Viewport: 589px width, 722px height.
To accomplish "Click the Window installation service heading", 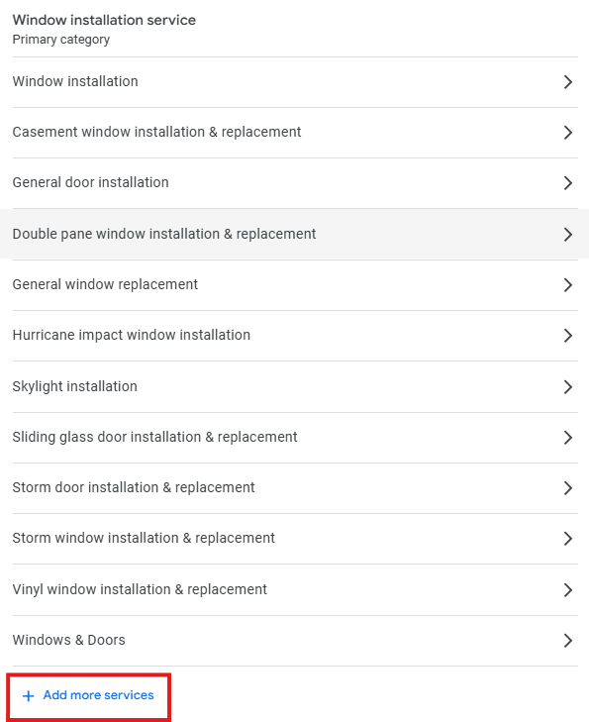I will pyautogui.click(x=104, y=20).
